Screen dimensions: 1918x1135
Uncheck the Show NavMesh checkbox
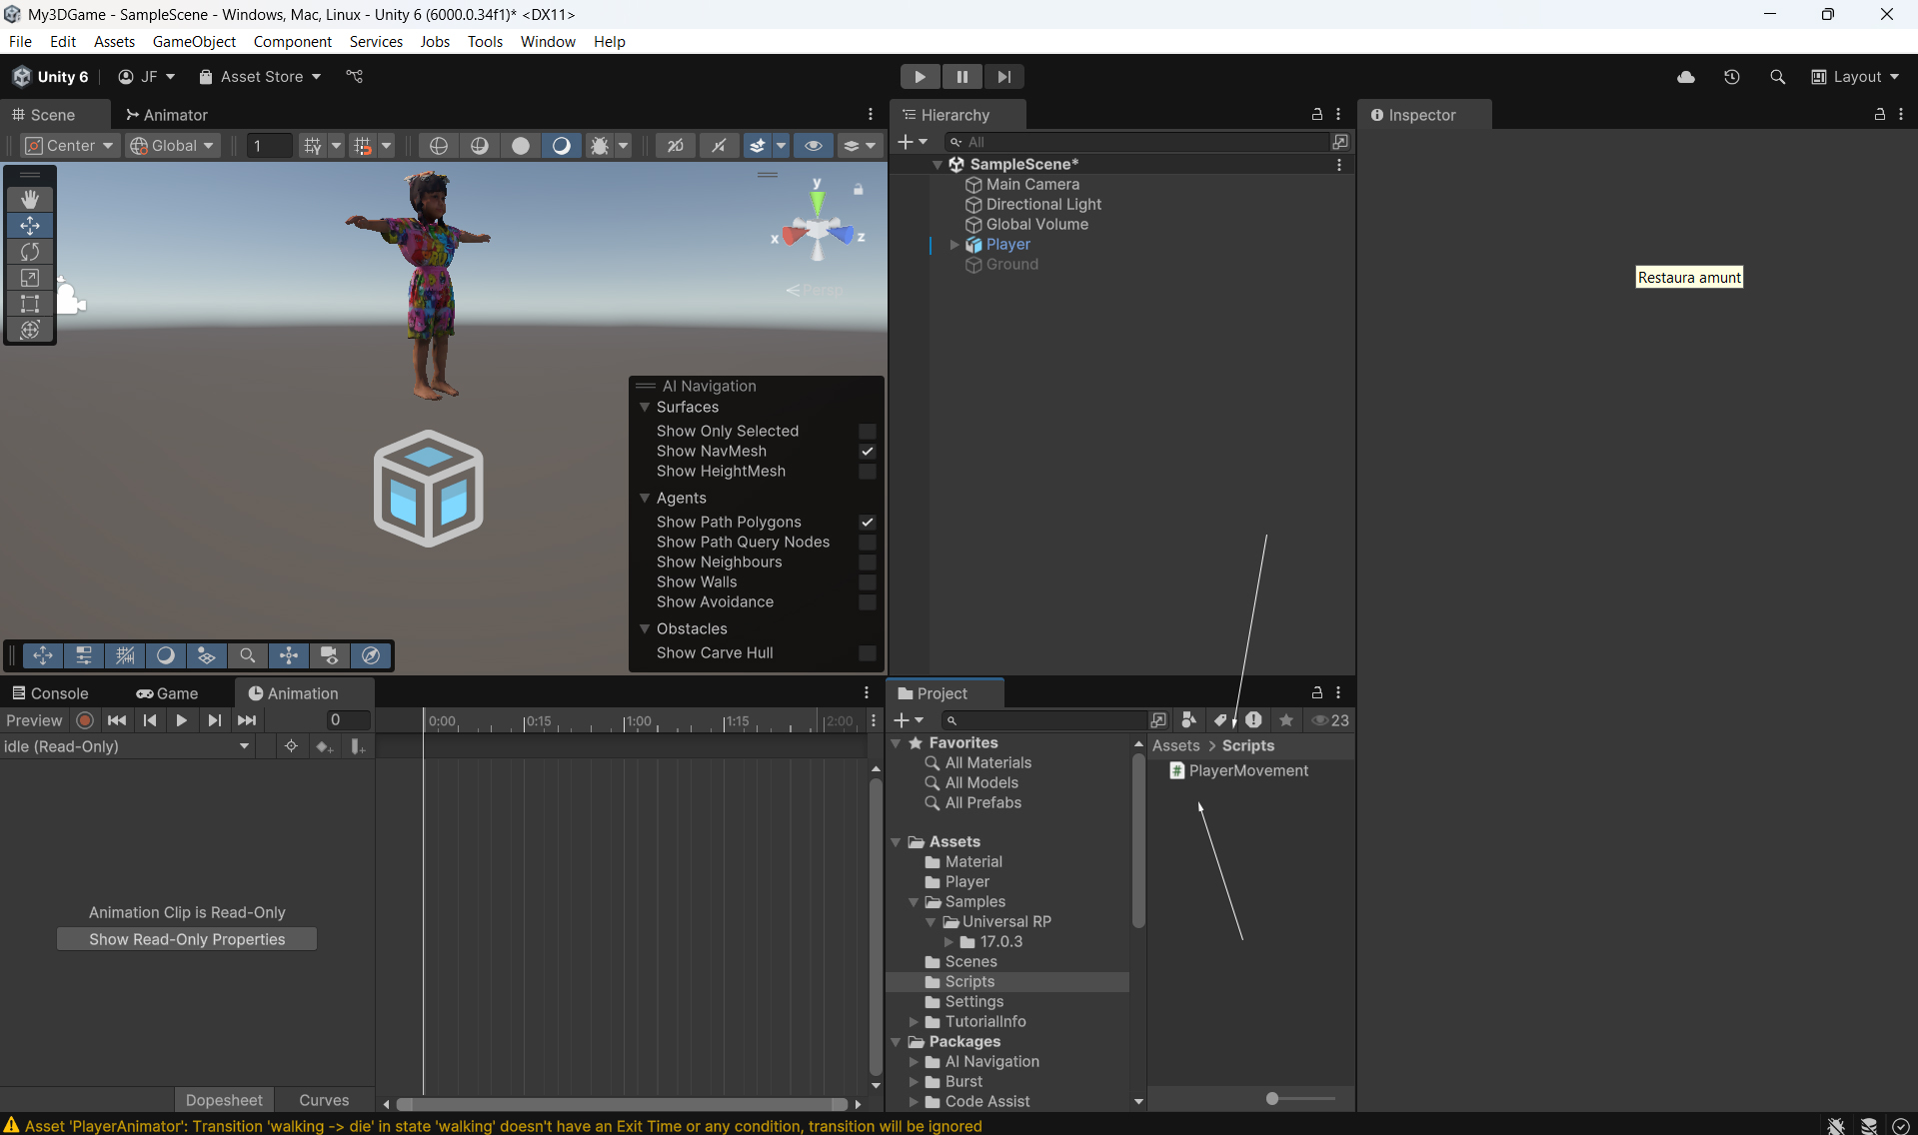[868, 452]
